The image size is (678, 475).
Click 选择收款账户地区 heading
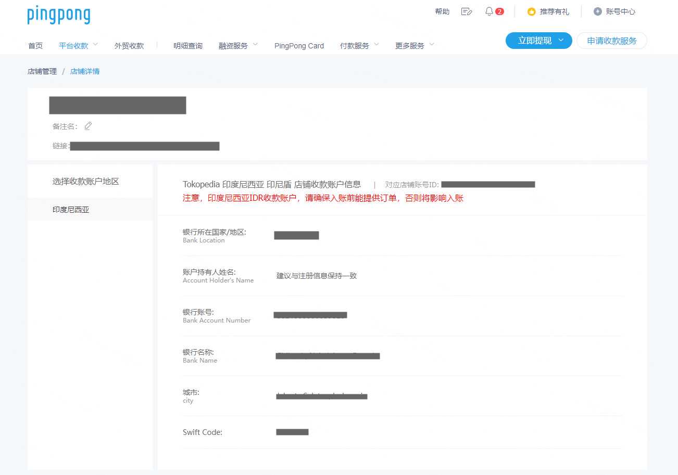point(86,182)
